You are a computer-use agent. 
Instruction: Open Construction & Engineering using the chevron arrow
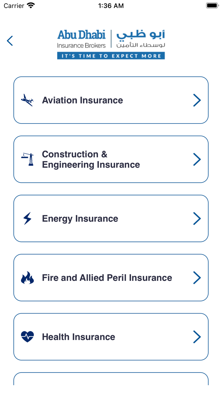click(197, 159)
